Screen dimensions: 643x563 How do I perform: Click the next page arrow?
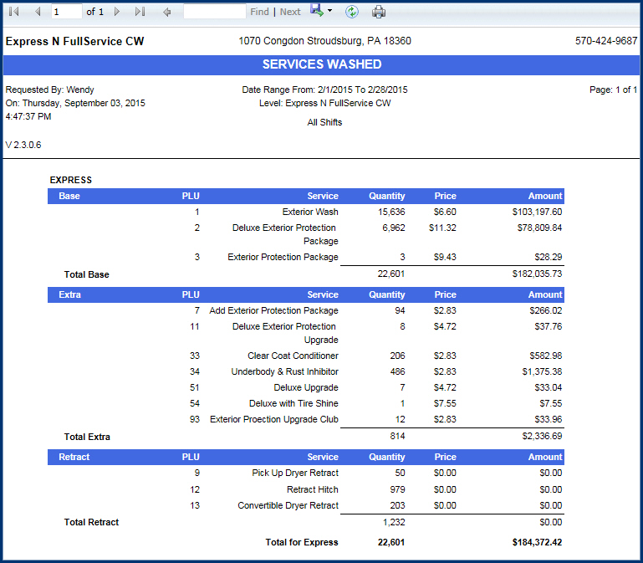(117, 12)
